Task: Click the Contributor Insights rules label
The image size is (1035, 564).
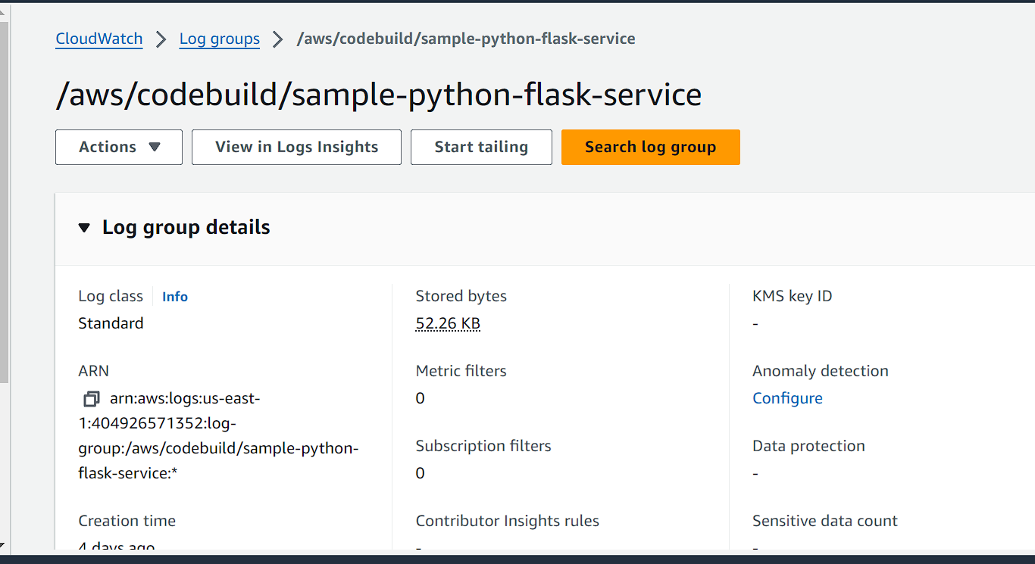Action: click(508, 521)
